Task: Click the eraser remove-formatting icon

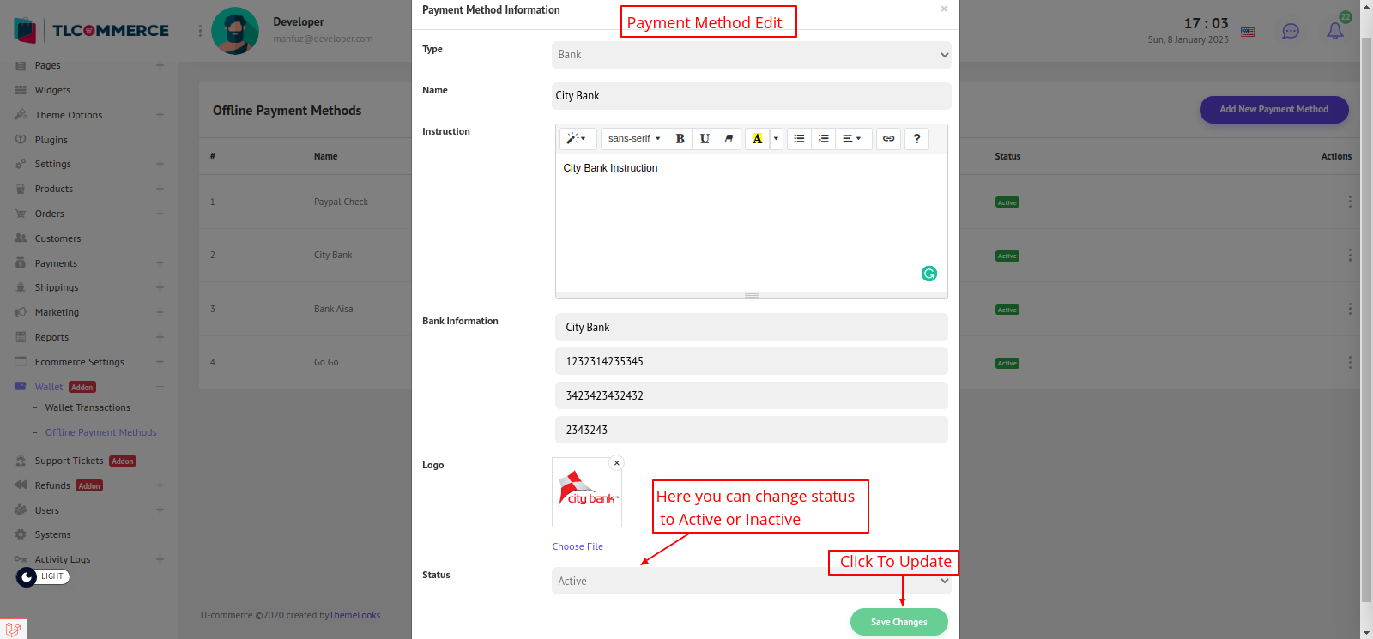Action: [x=729, y=139]
